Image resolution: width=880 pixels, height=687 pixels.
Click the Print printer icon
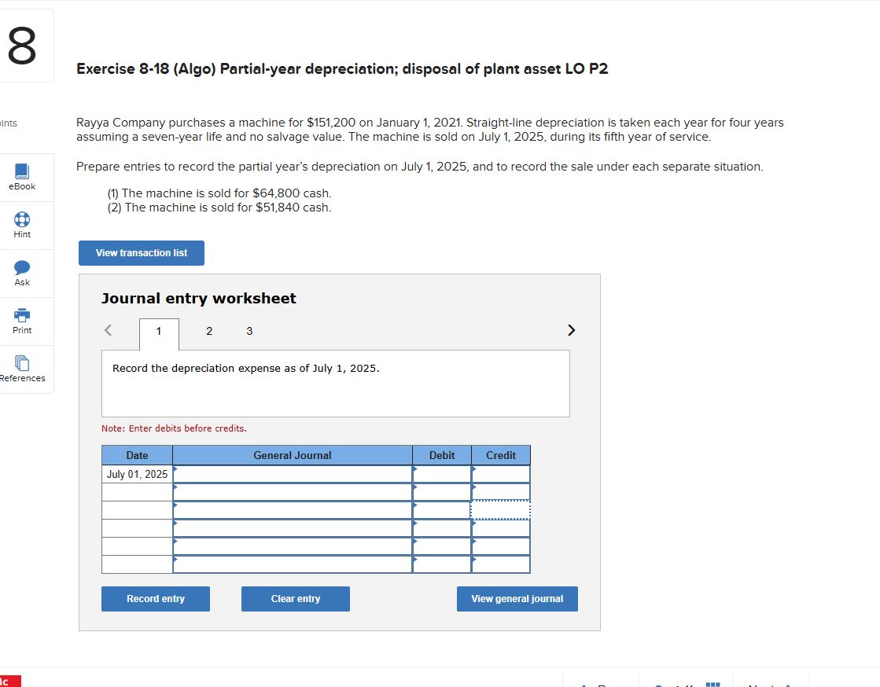[x=22, y=315]
